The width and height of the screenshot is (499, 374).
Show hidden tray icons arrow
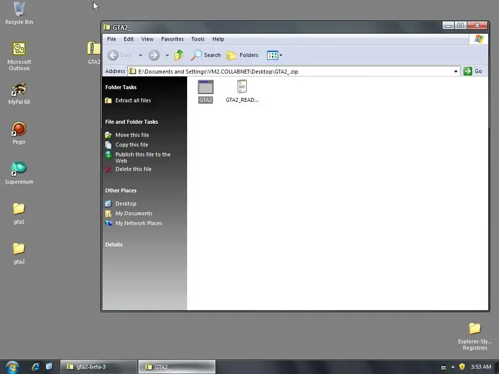tap(453, 367)
